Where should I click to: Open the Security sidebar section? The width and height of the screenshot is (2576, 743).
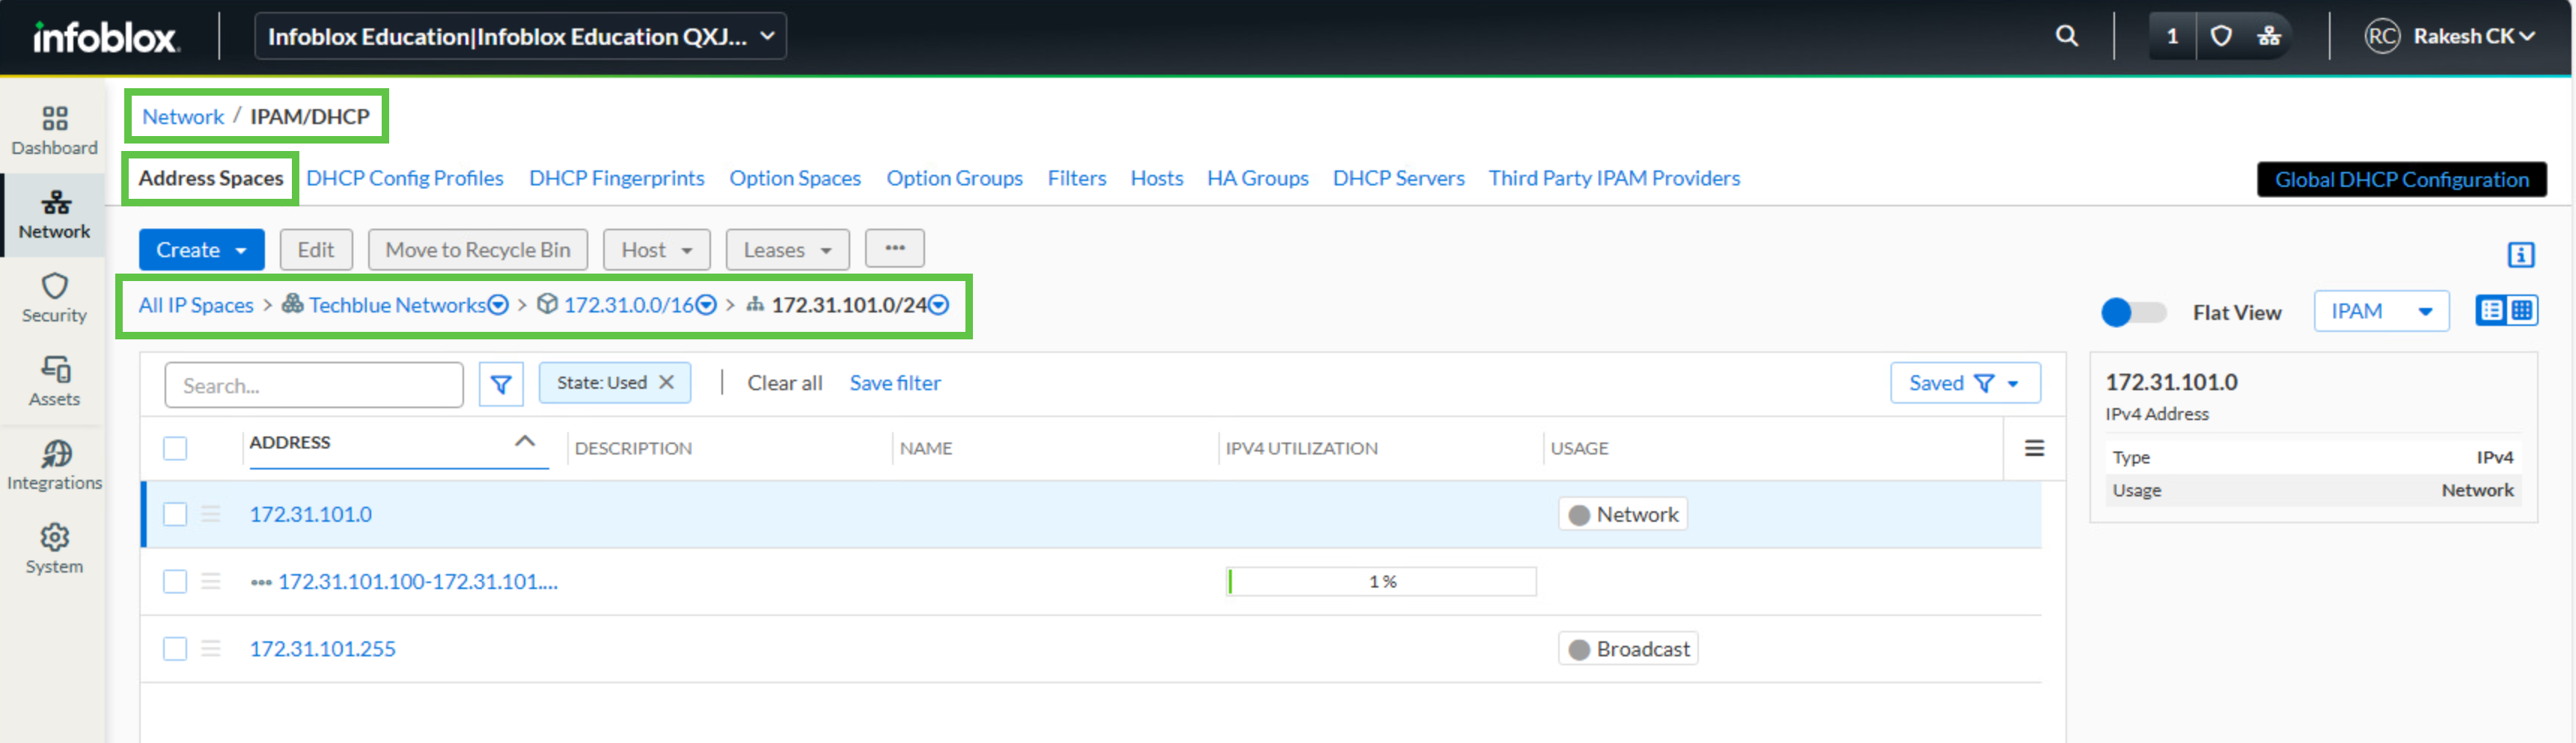[x=54, y=298]
